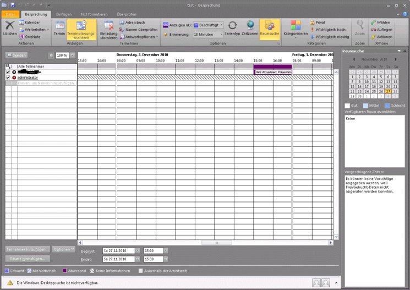
Task: Click Räume hinzufügen button
Action: click(x=28, y=259)
